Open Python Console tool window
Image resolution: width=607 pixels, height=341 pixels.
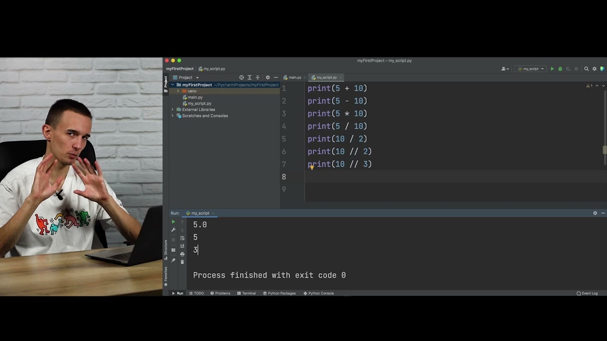318,293
